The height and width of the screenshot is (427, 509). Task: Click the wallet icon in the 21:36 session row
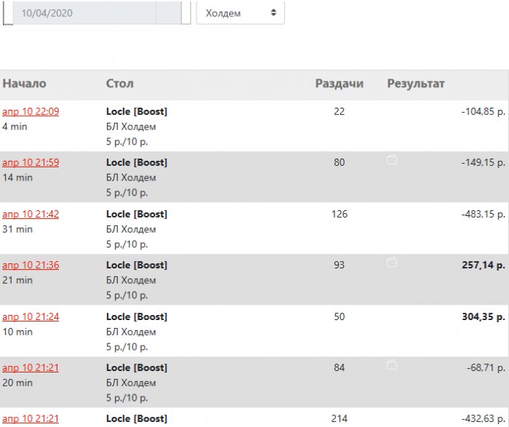(x=392, y=263)
